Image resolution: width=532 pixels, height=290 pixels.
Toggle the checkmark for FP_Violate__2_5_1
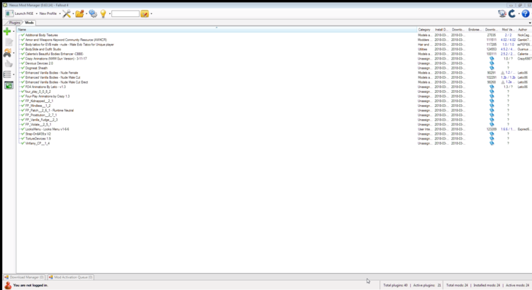[x=23, y=125]
